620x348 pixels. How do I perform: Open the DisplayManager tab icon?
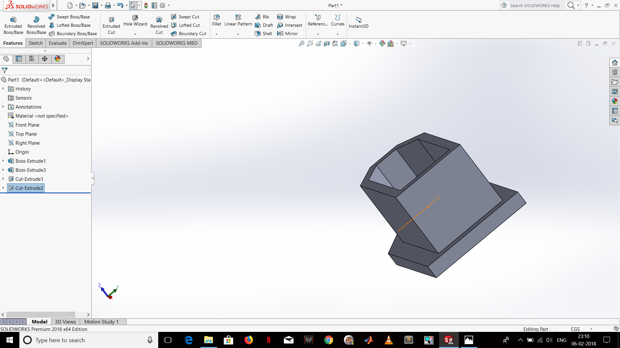tap(57, 59)
